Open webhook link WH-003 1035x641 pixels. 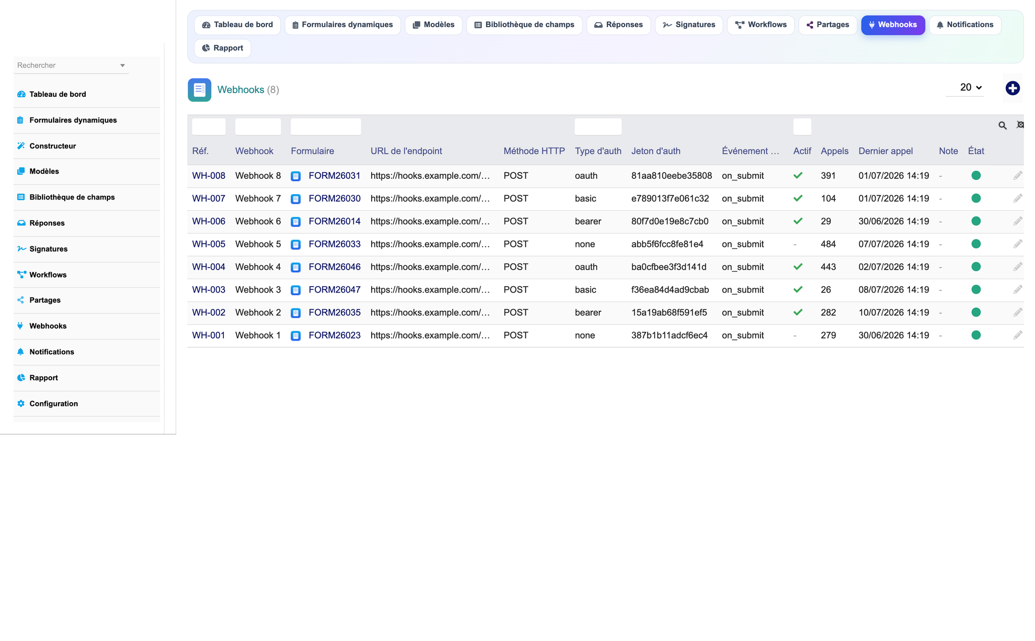coord(208,290)
